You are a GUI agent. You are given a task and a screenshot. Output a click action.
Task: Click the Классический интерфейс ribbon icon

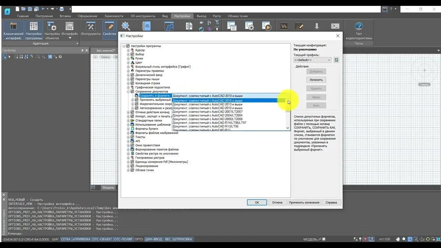pyautogui.click(x=13, y=31)
